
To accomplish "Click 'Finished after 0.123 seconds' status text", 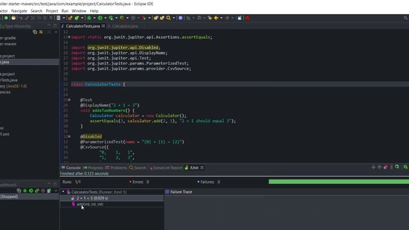I will pos(84,174).
